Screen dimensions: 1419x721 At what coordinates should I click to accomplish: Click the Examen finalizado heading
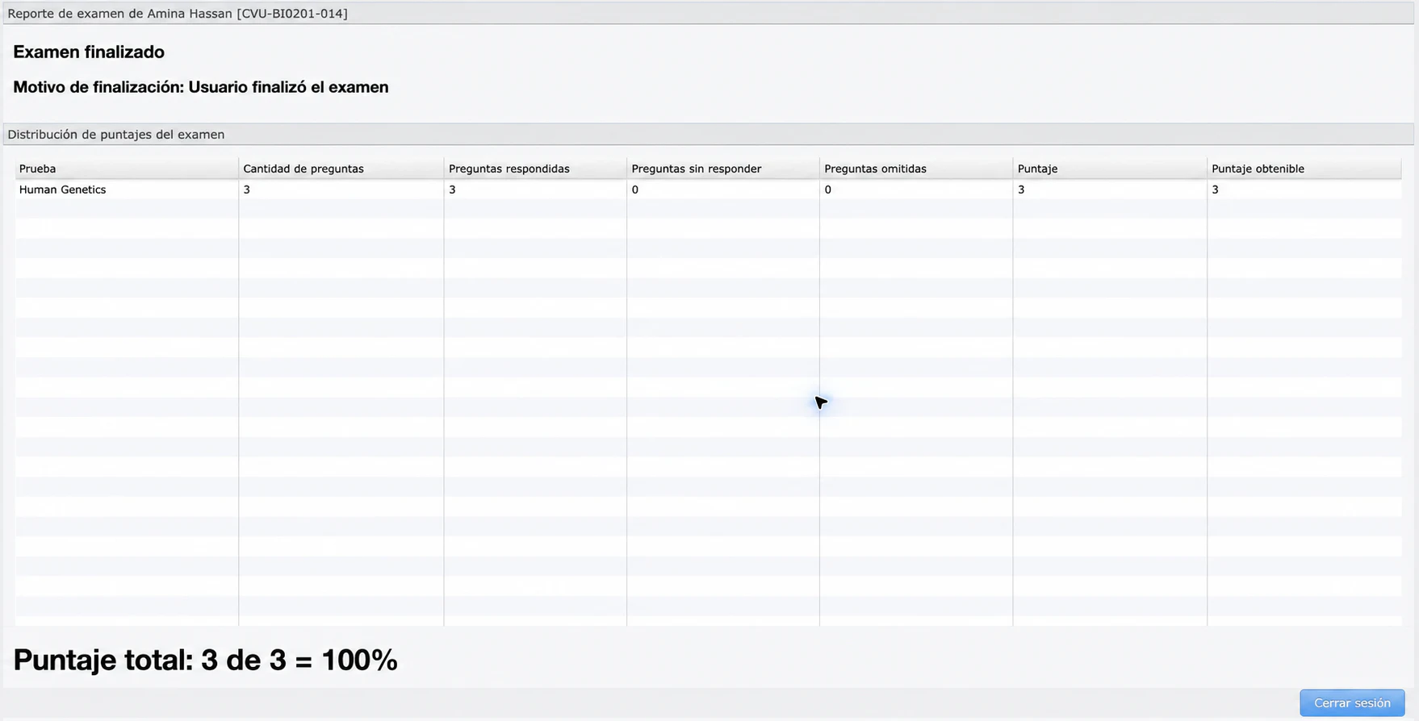click(x=89, y=52)
